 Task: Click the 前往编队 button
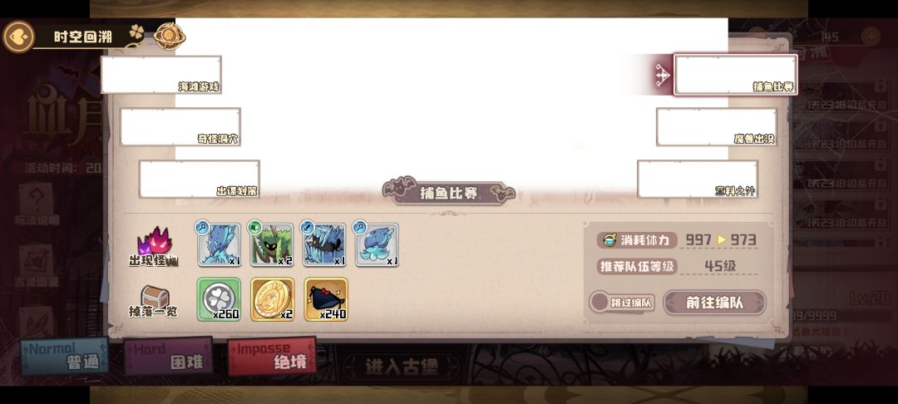[714, 303]
